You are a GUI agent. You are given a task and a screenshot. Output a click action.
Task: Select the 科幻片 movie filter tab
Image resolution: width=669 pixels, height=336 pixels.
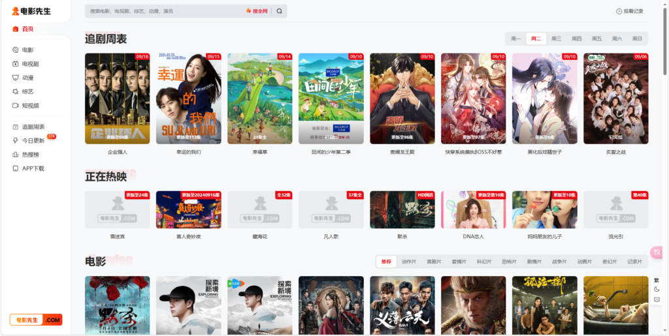coord(484,262)
